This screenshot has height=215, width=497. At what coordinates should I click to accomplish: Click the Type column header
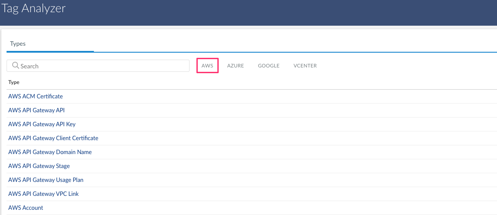point(14,82)
